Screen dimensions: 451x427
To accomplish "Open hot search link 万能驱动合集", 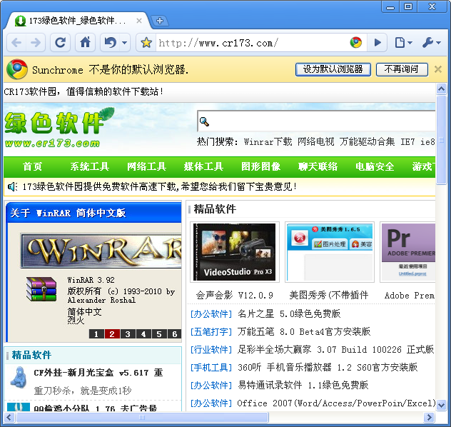I will tap(367, 142).
